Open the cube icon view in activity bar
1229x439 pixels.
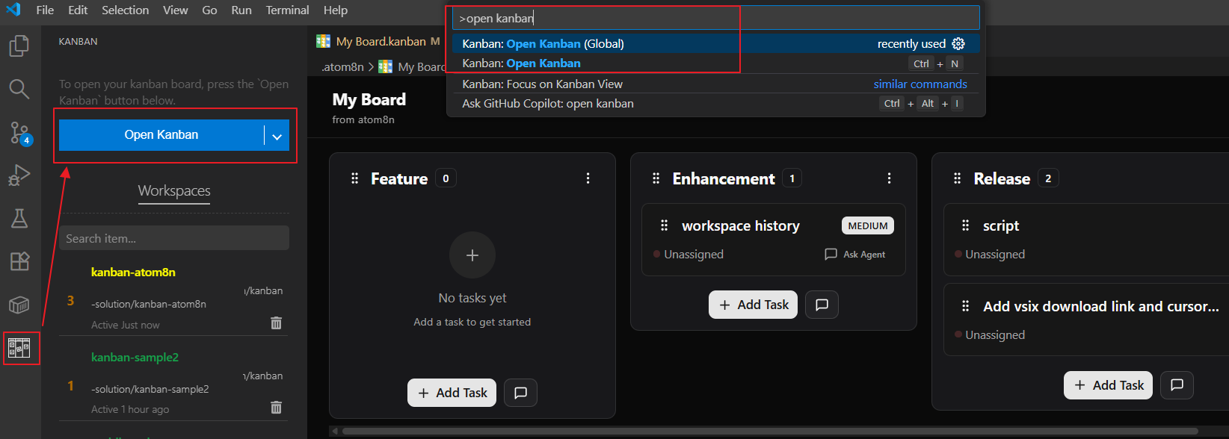[19, 305]
